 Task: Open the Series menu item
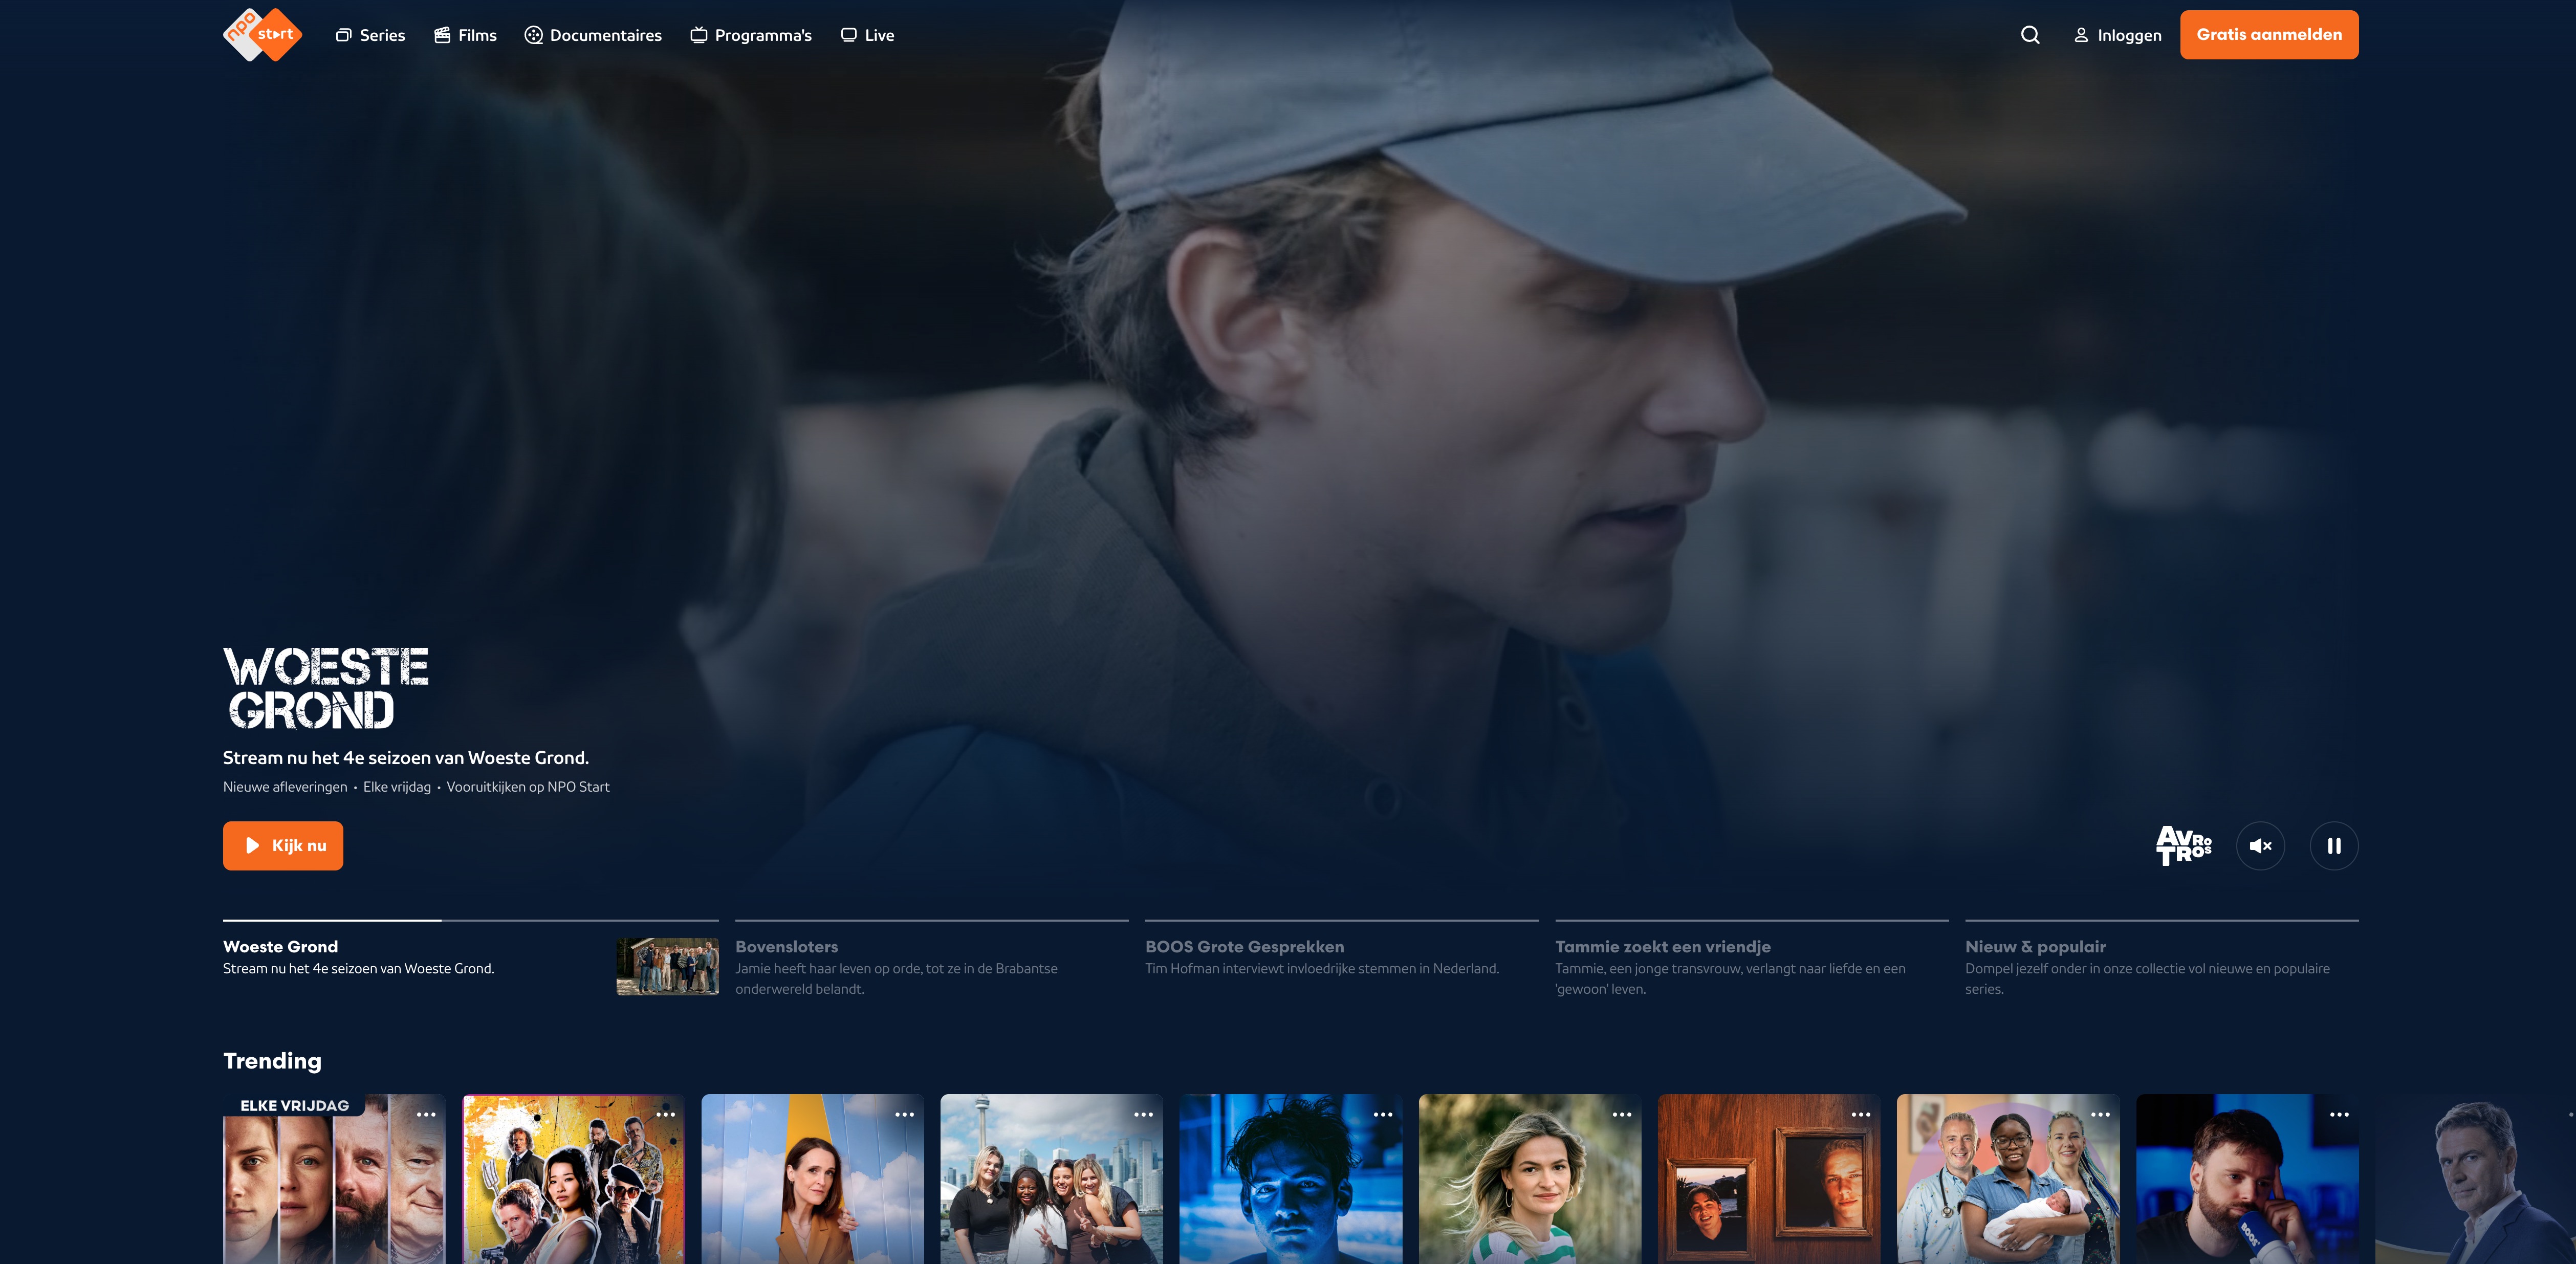(370, 35)
